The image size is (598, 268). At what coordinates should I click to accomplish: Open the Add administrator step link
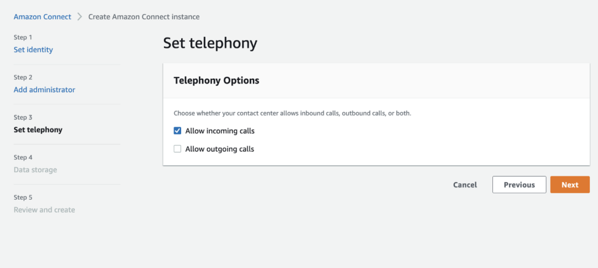coord(44,89)
